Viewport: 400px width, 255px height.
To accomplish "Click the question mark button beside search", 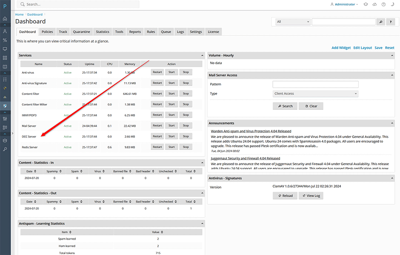I will [391, 22].
